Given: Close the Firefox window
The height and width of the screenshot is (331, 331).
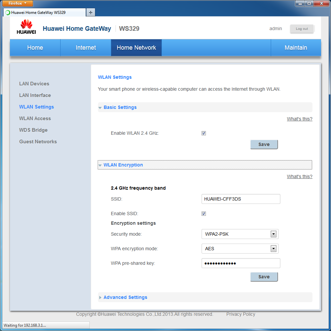Looking at the screenshot, I should pyautogui.click(x=321, y=3).
